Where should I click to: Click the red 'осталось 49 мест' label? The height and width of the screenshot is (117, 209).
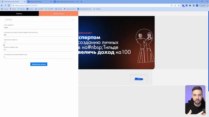pos(85,33)
